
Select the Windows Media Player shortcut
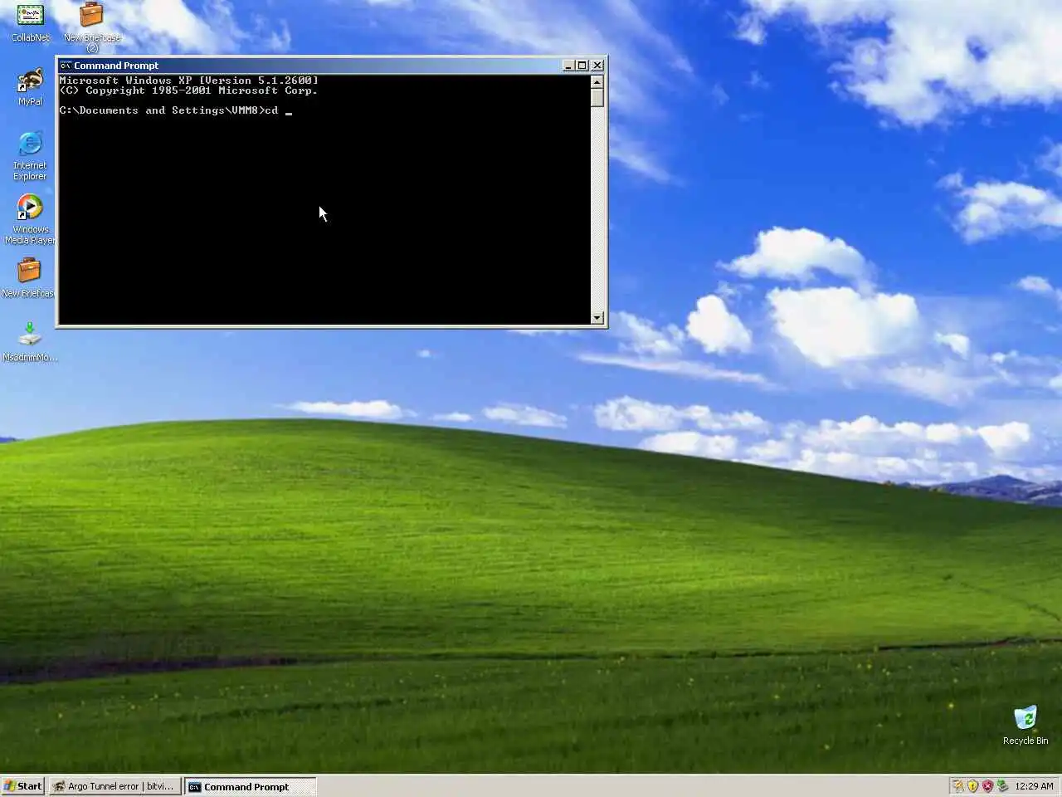coord(30,220)
